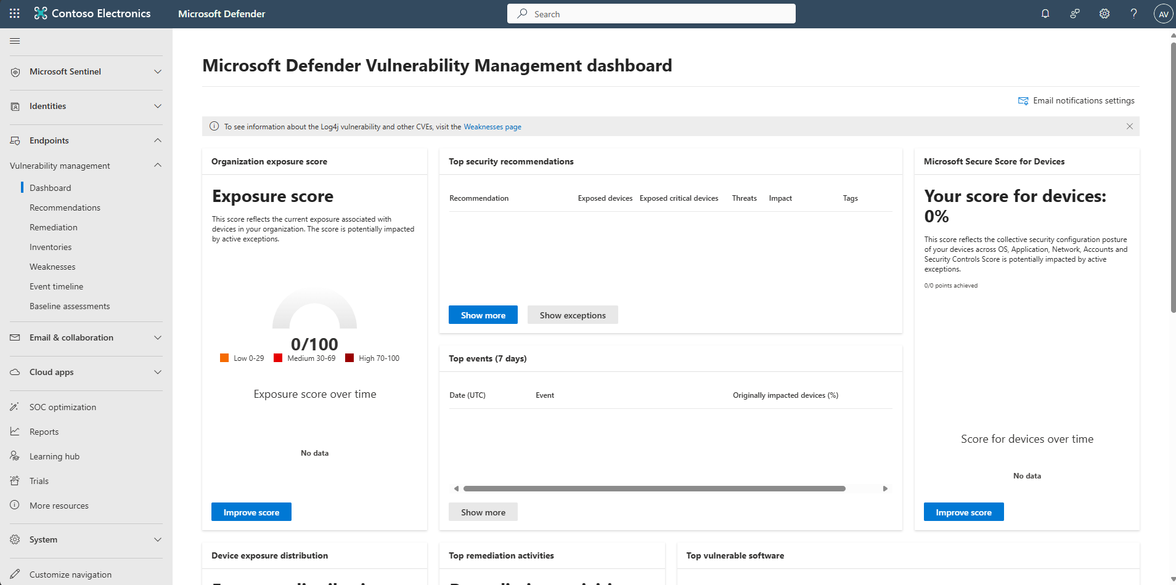Screen dimensions: 1176x585
Task: Dismiss the Log4j information banner
Action: tap(1130, 126)
